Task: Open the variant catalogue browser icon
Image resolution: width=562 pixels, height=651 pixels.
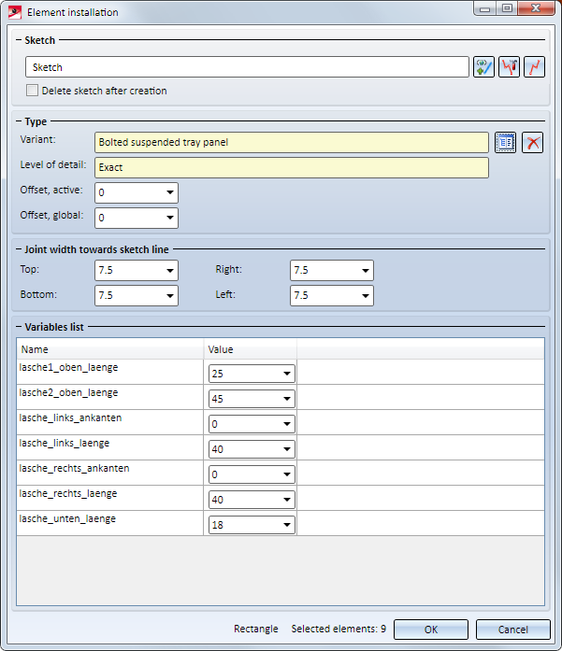Action: 506,142
